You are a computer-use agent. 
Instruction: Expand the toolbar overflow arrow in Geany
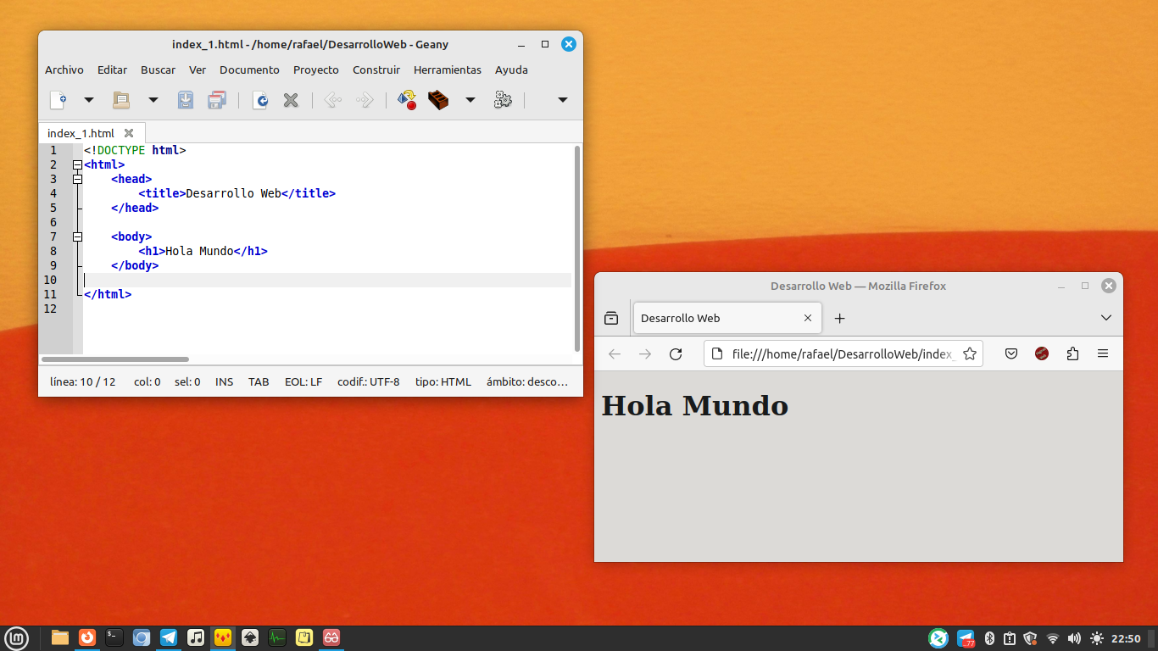(x=562, y=100)
